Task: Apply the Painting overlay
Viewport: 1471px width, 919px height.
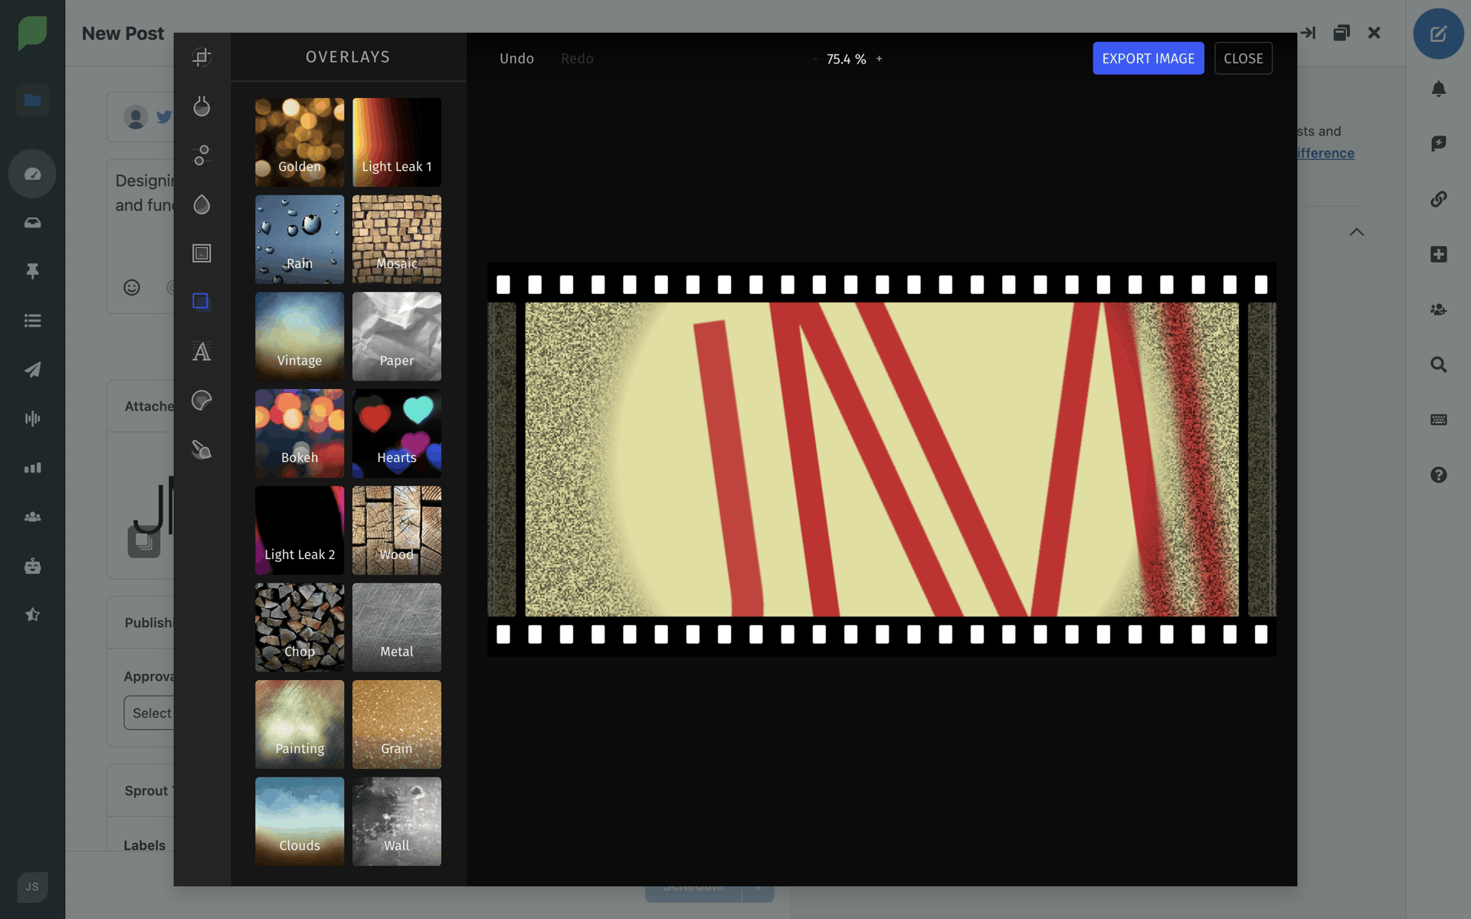Action: pyautogui.click(x=300, y=724)
